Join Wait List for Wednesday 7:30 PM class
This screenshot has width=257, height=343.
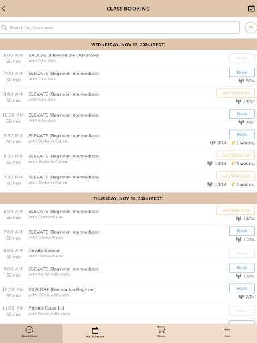click(x=236, y=176)
